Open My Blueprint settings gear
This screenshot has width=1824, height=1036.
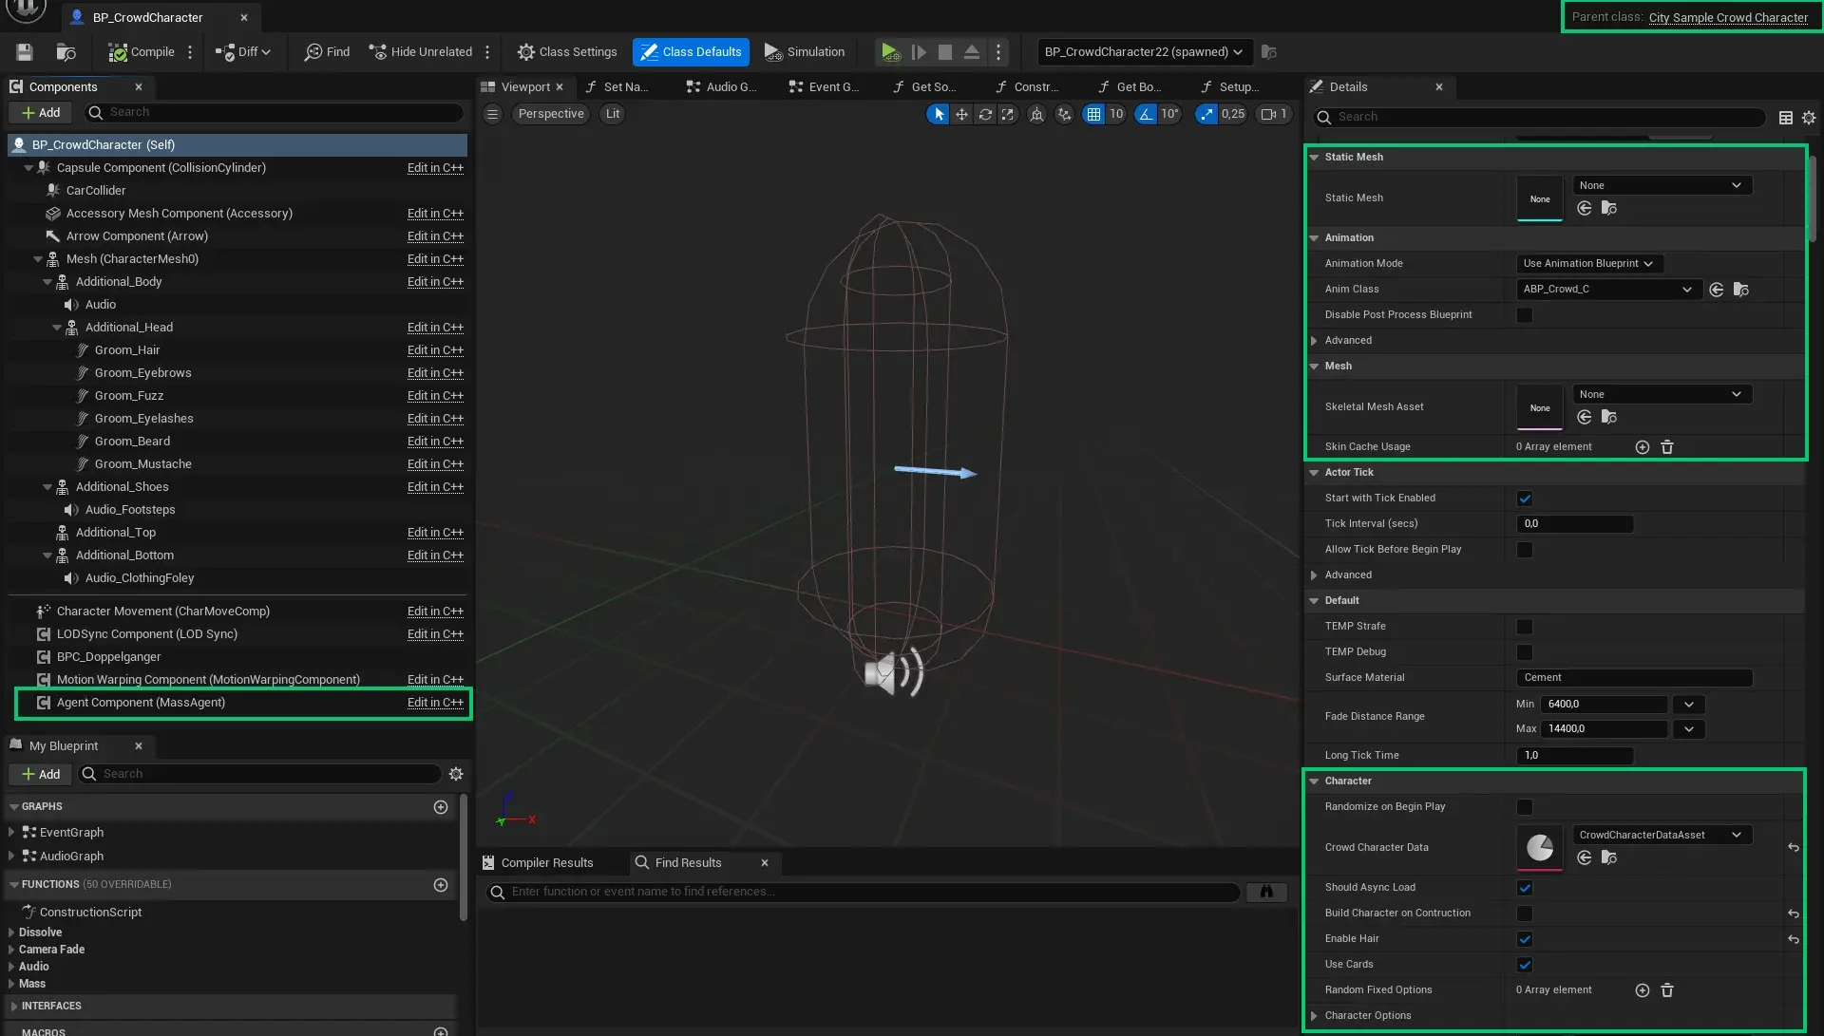(456, 774)
